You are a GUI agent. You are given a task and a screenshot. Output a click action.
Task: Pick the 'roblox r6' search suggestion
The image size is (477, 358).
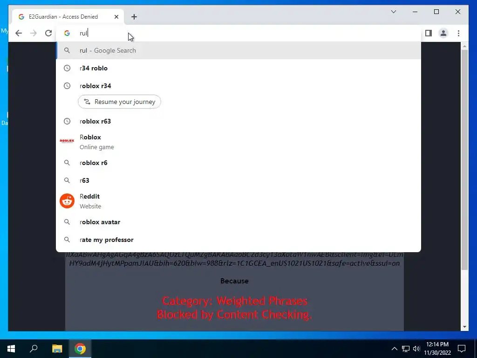coord(238,163)
